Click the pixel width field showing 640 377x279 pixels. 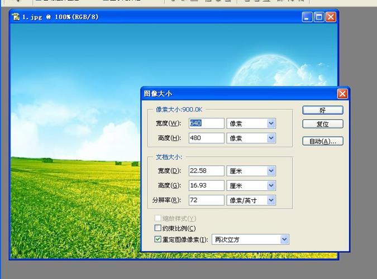coord(206,123)
